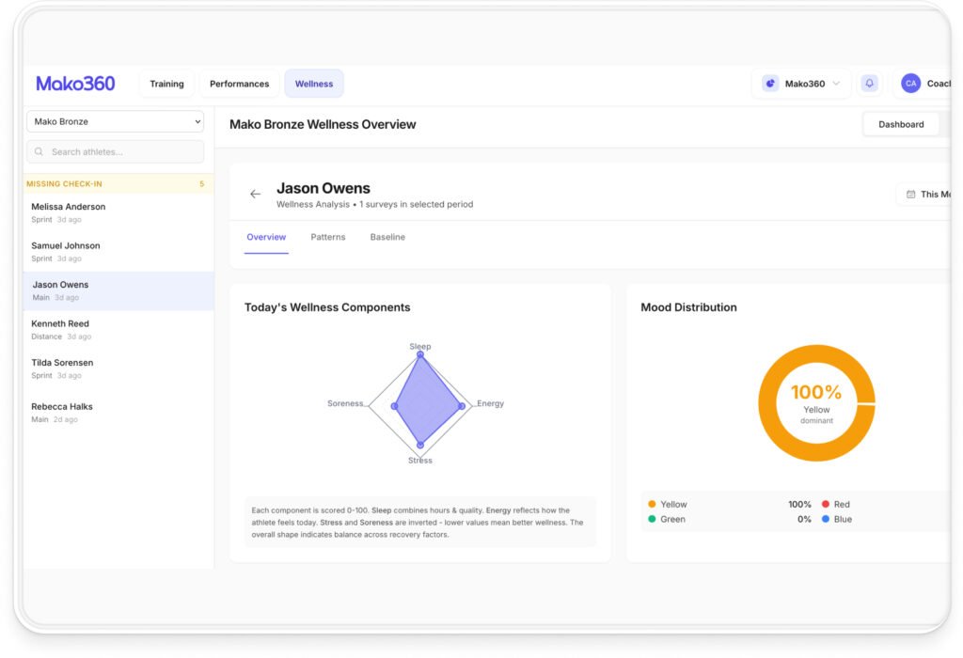This screenshot has height=658, width=963.
Task: Click the calendar icon in date filter
Action: [910, 195]
